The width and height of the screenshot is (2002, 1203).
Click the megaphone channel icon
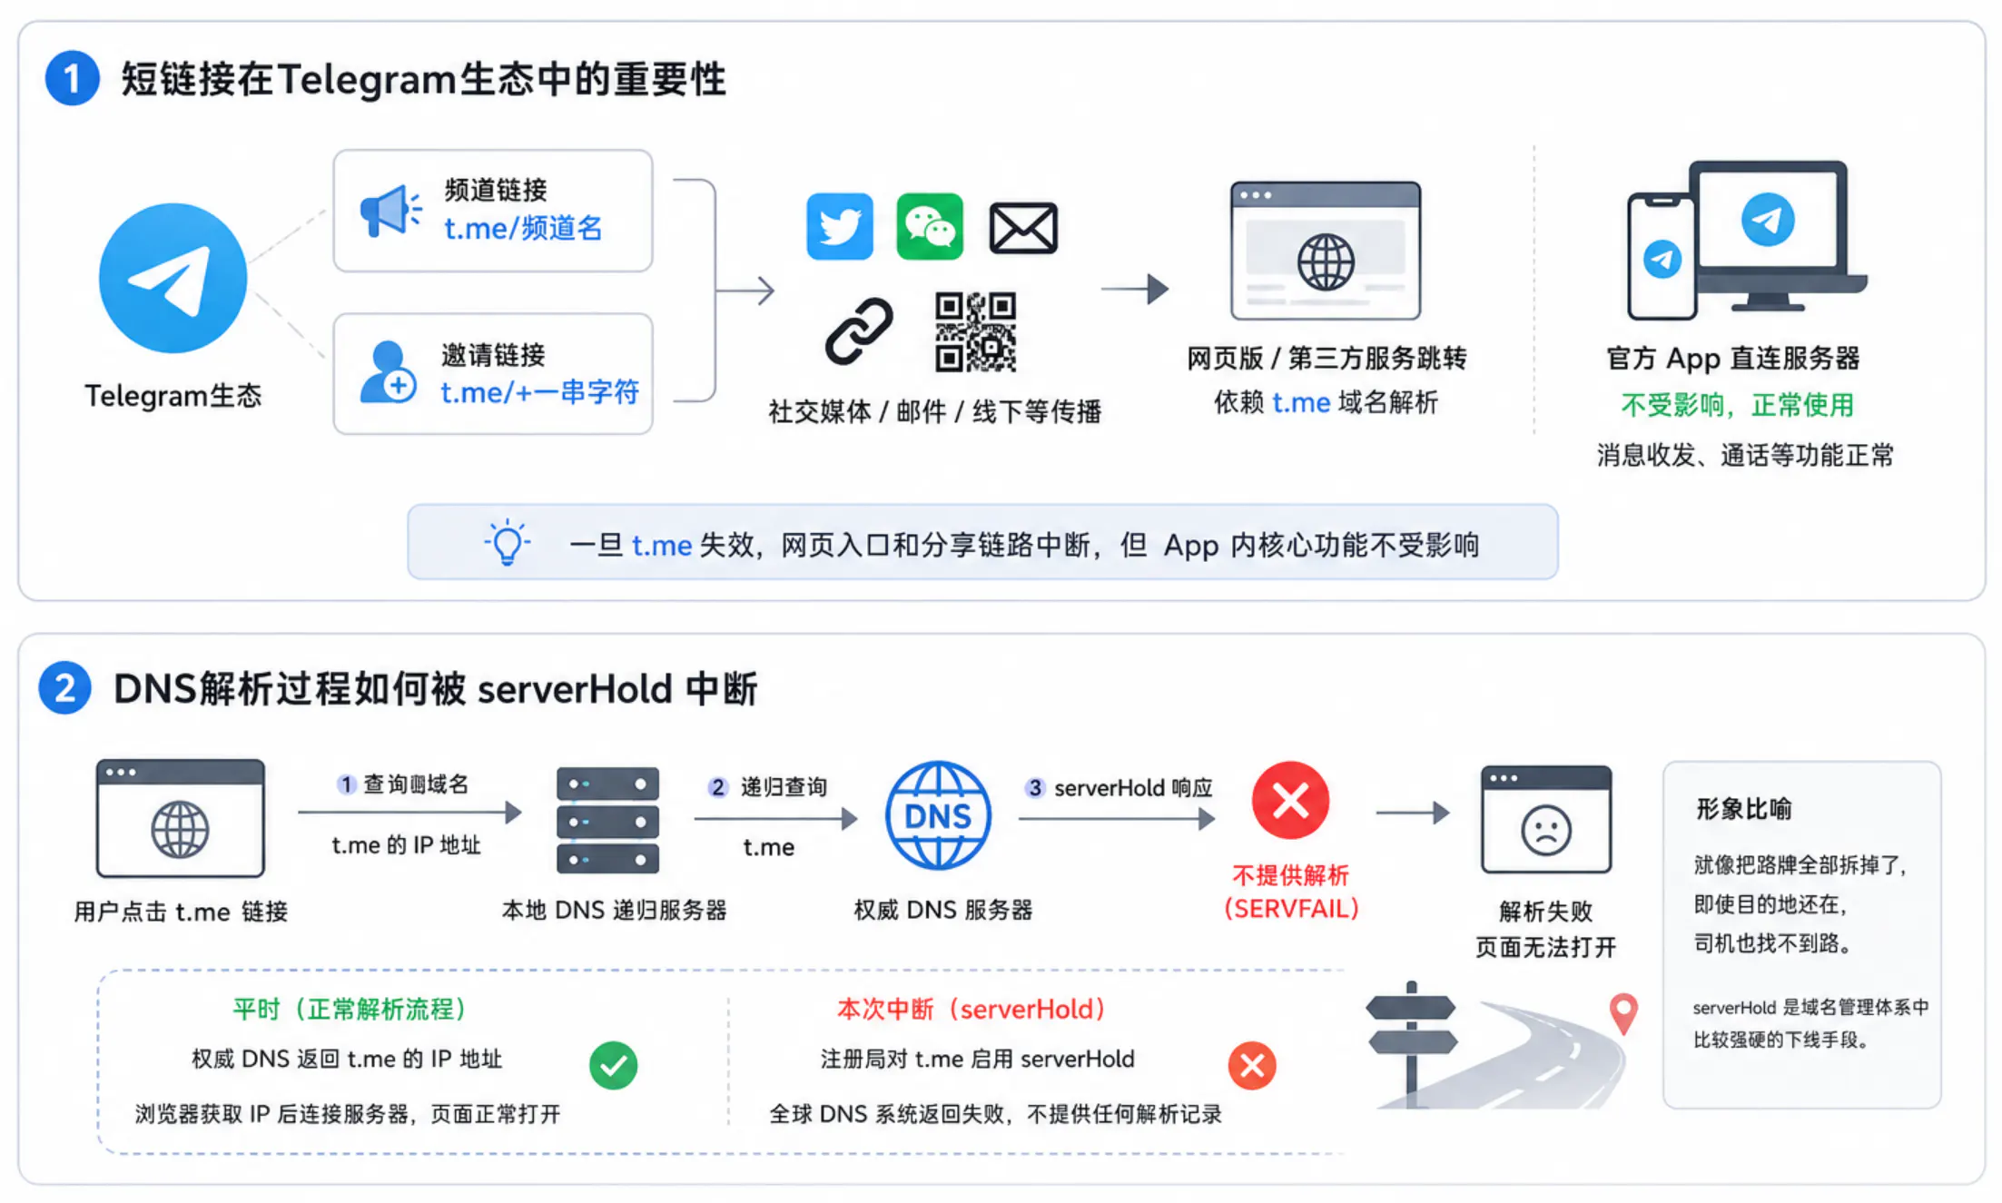point(390,212)
